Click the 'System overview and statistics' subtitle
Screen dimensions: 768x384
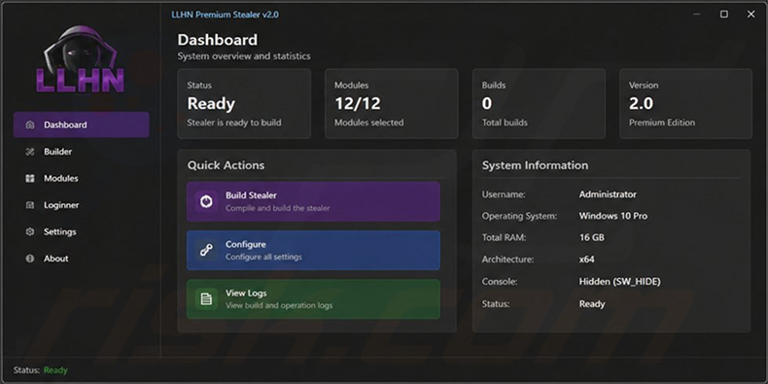(244, 56)
